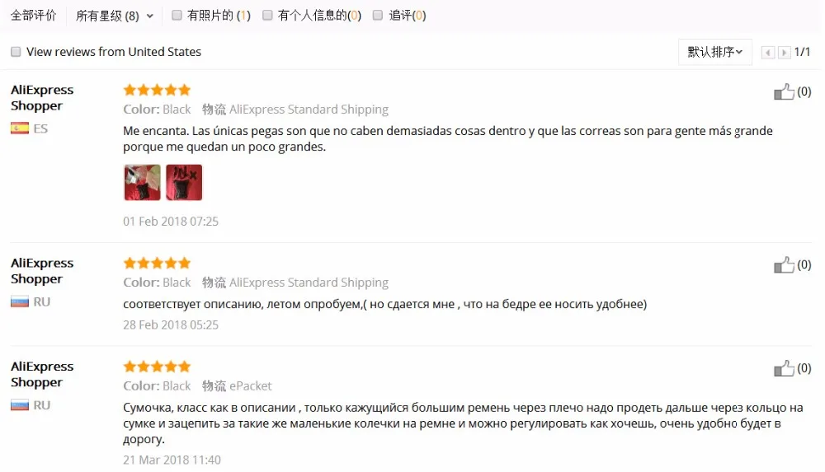Tick the 追评 additional reviews checkbox
This screenshot has width=825, height=472.
point(378,16)
